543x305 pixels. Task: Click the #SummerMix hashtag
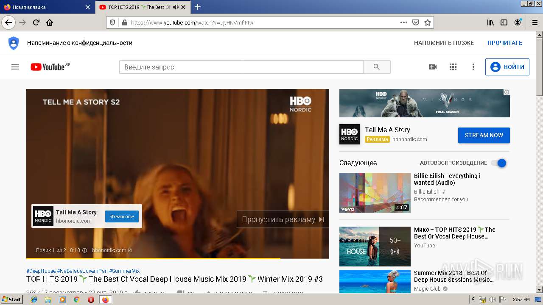point(124,271)
